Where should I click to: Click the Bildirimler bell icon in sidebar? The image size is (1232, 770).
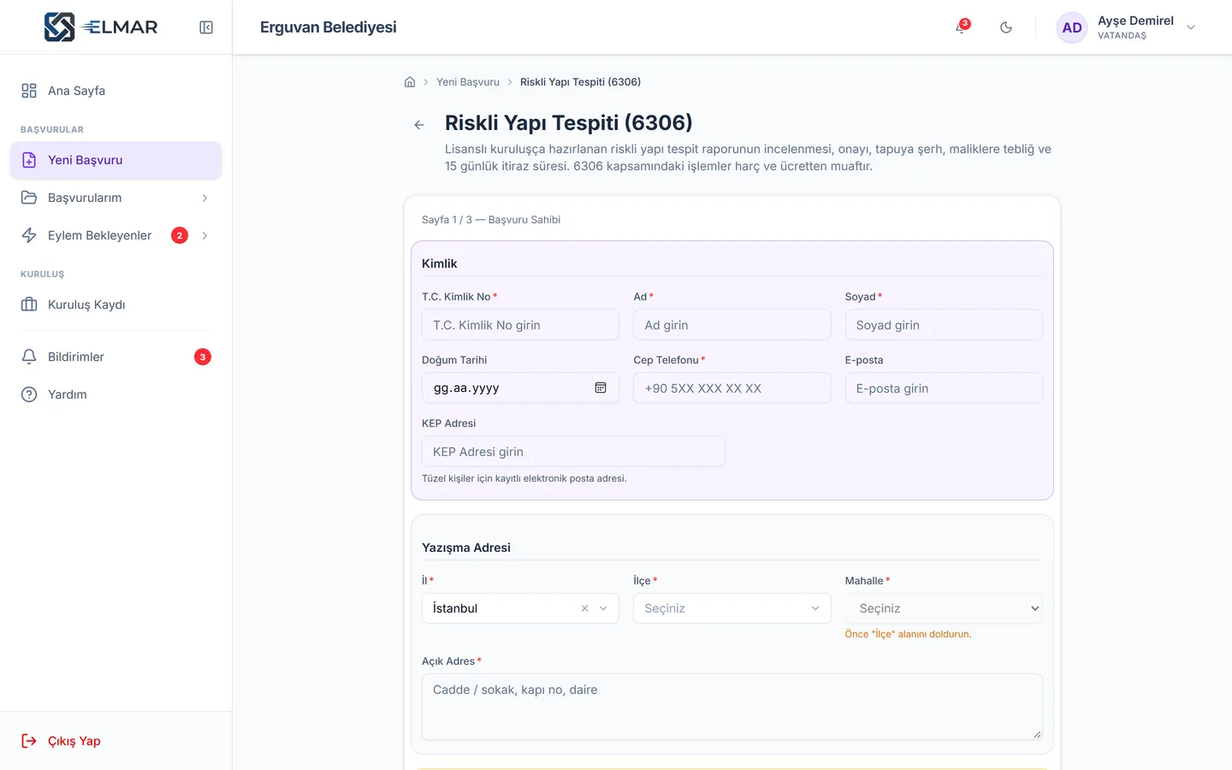(x=29, y=357)
